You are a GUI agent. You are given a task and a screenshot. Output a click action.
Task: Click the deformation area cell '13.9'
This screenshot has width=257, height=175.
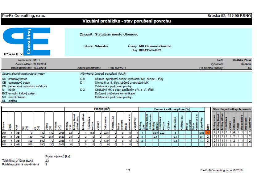click(106, 141)
